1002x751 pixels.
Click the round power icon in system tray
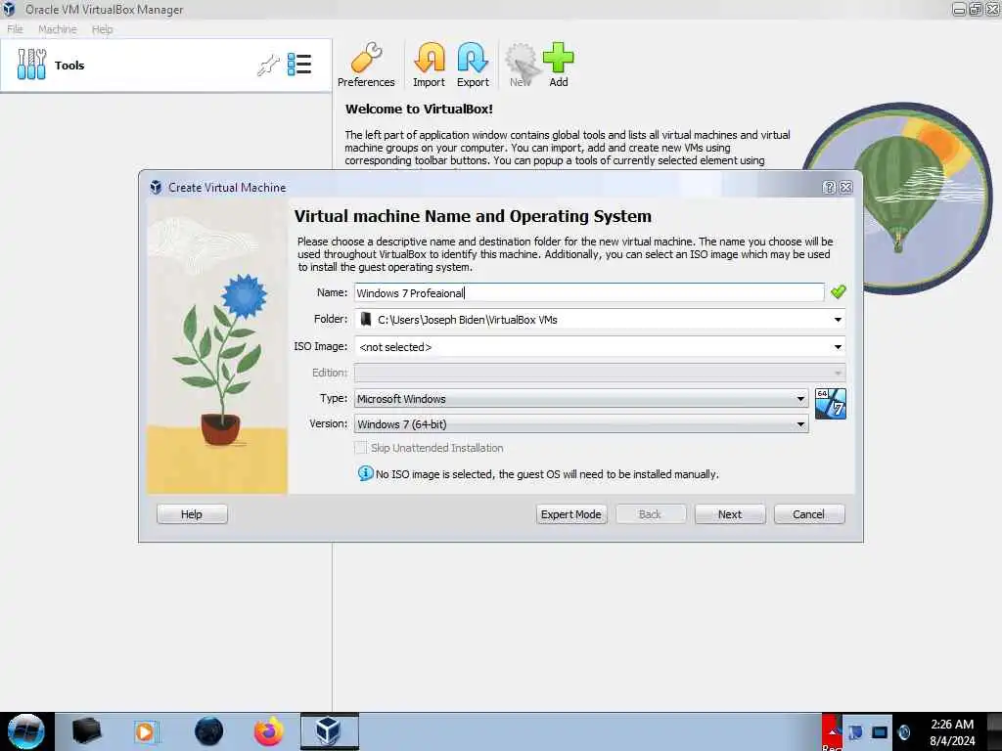click(x=903, y=731)
